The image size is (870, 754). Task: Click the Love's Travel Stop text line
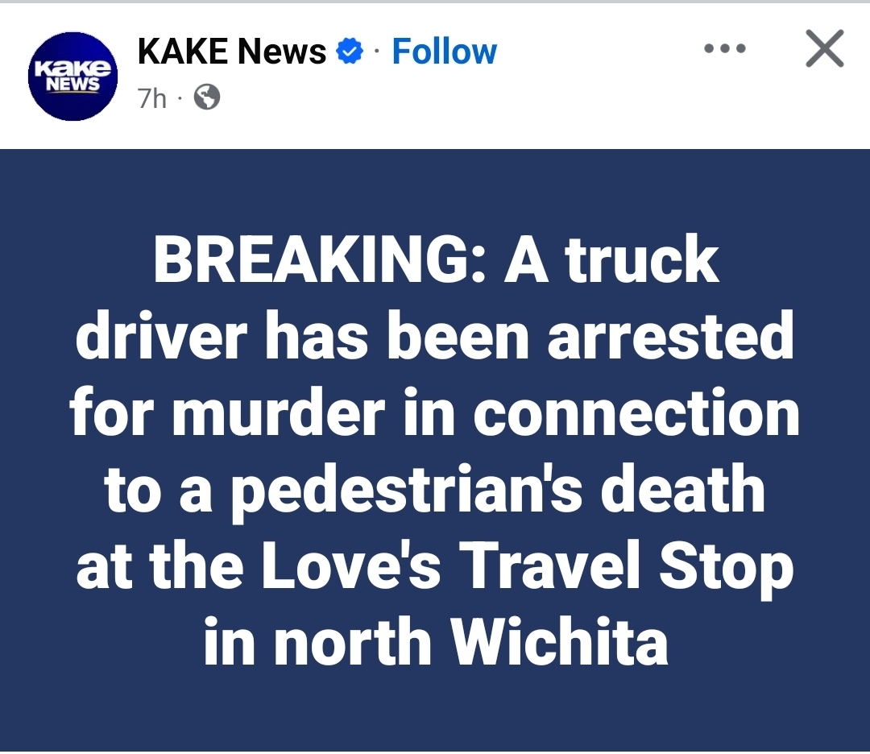[x=435, y=568]
